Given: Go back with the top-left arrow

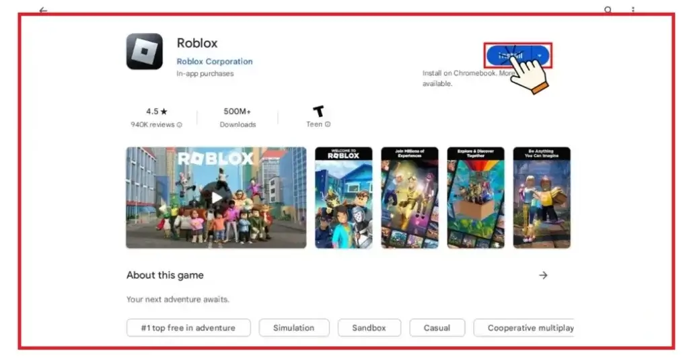Looking at the screenshot, I should click(x=43, y=9).
